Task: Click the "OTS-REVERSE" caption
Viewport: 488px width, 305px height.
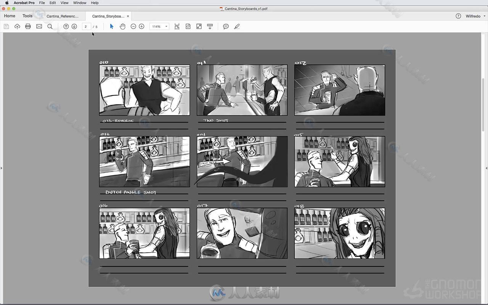Action: point(118,121)
